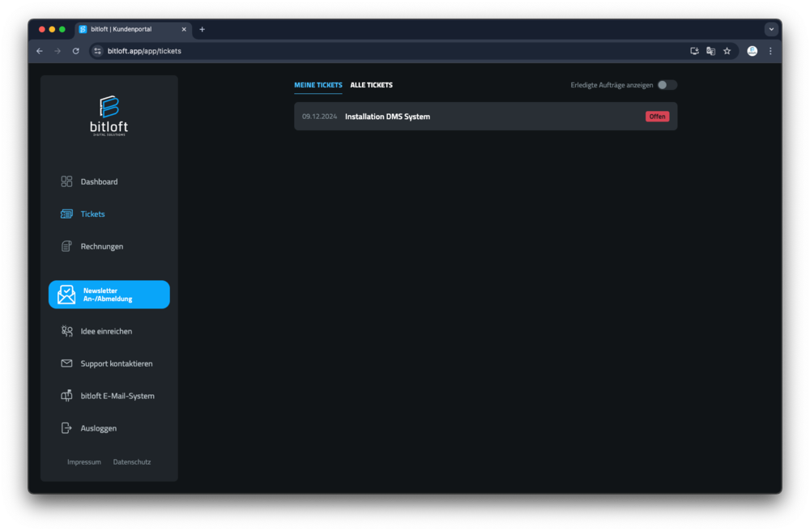
Task: Bookmark this page with star icon
Action: point(727,51)
